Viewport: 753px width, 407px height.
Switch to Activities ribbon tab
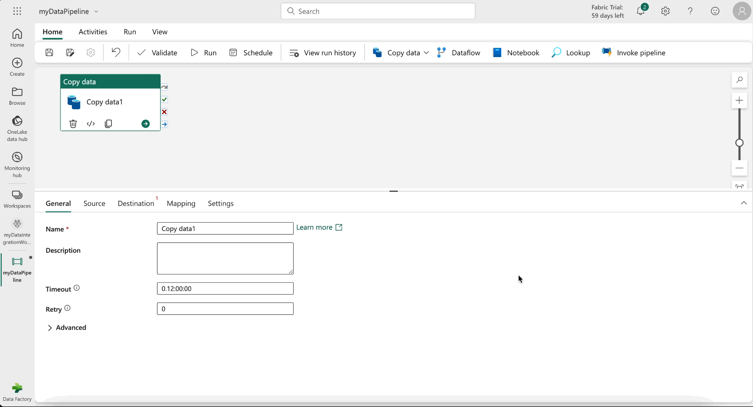[x=93, y=32]
